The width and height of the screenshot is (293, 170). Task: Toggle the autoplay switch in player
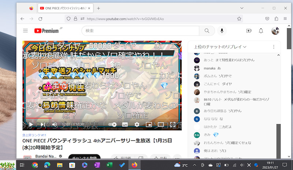click(x=113, y=125)
